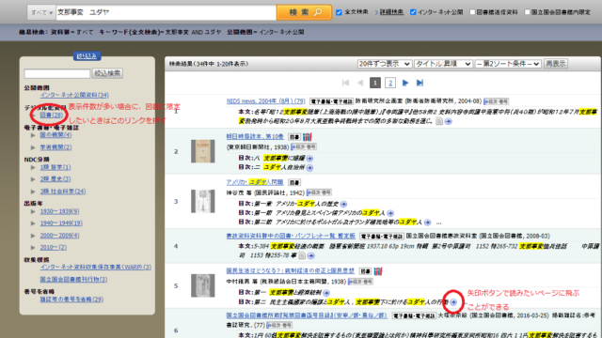This screenshot has width=602, height=338.
Task: Jump via arrow after 八 支那事変に戦慄
Action: tap(309, 159)
